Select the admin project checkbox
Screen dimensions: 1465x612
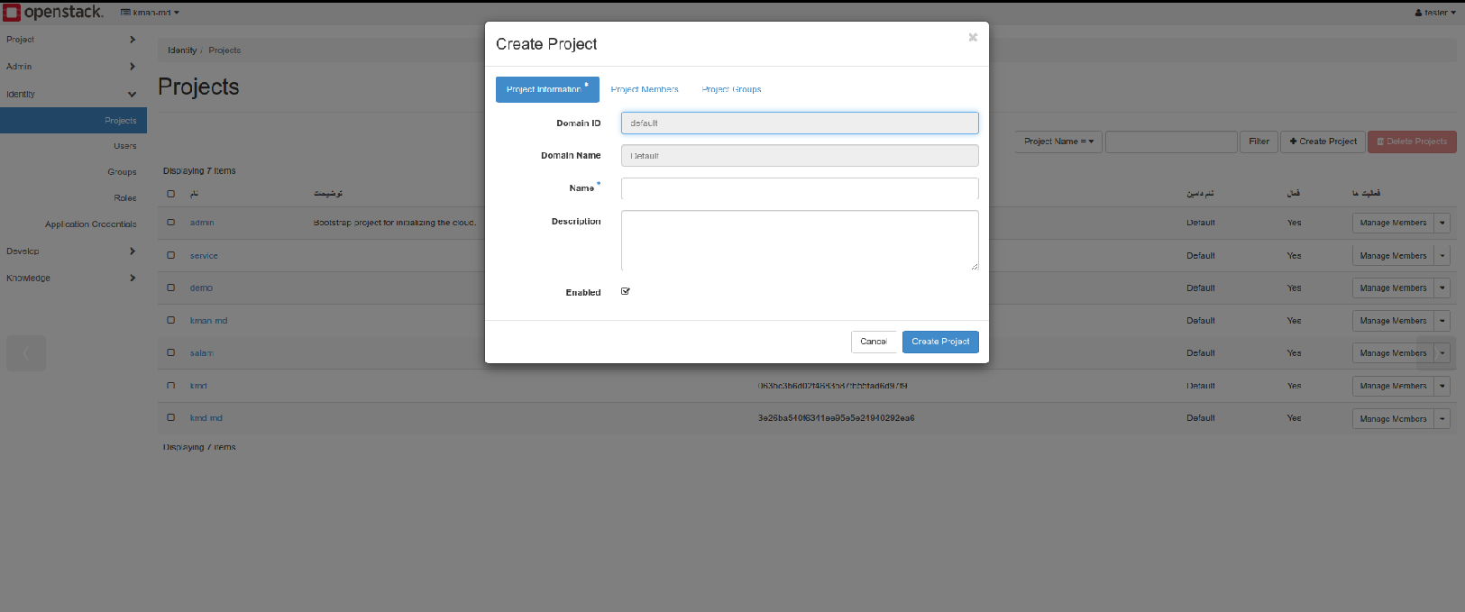point(170,223)
